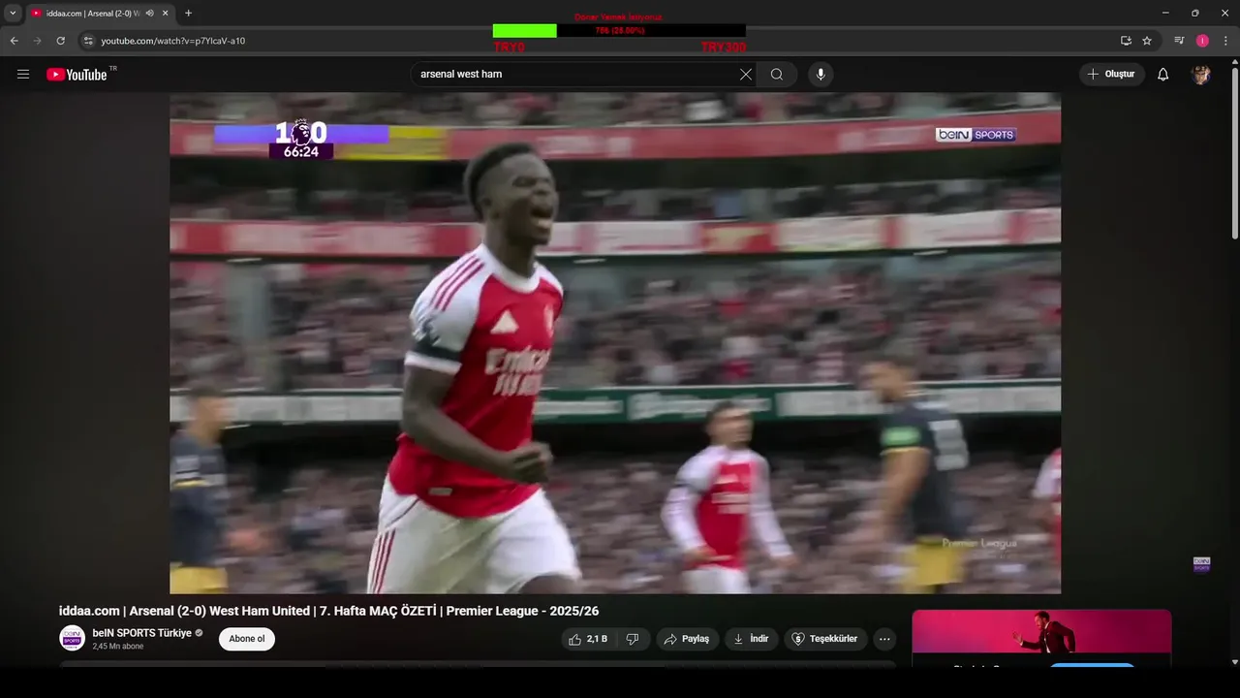Like the video with thumbs up
The height and width of the screenshot is (698, 1240).
[589, 639]
